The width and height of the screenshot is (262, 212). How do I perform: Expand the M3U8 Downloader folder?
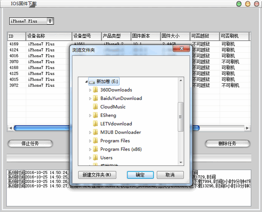90,132
